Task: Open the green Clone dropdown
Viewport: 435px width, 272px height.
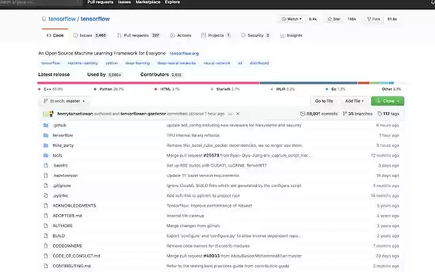Action: click(387, 101)
